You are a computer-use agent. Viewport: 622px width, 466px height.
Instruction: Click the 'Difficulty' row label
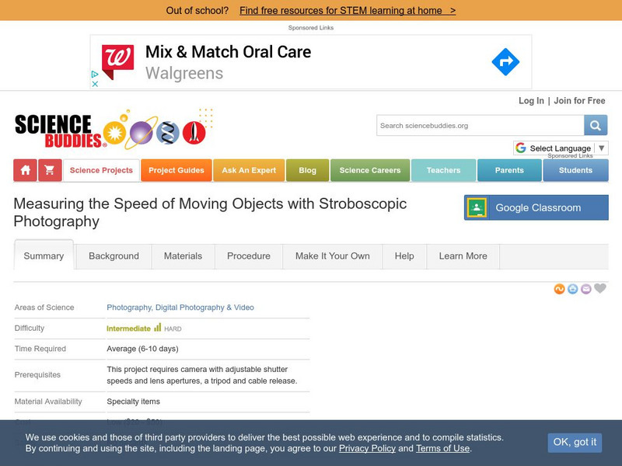(x=30, y=328)
